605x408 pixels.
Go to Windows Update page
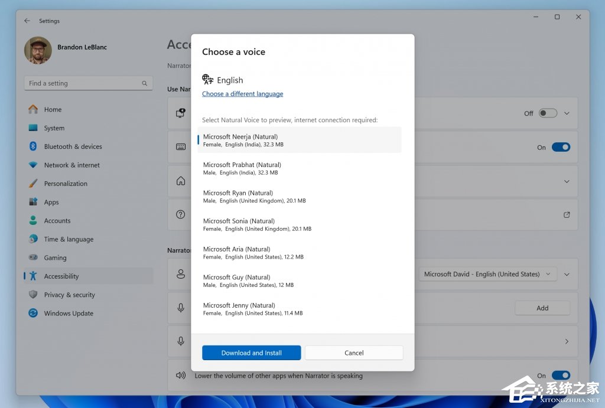pos(69,314)
